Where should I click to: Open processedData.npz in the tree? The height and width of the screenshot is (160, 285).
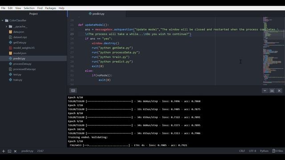(24, 69)
